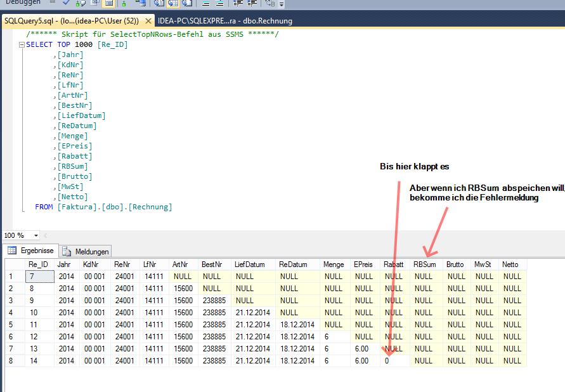
Task: Click the Debuggen toolbar button
Action: (23, 2)
